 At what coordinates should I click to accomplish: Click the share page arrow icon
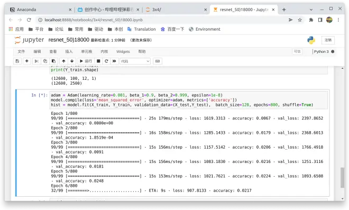click(x=290, y=20)
